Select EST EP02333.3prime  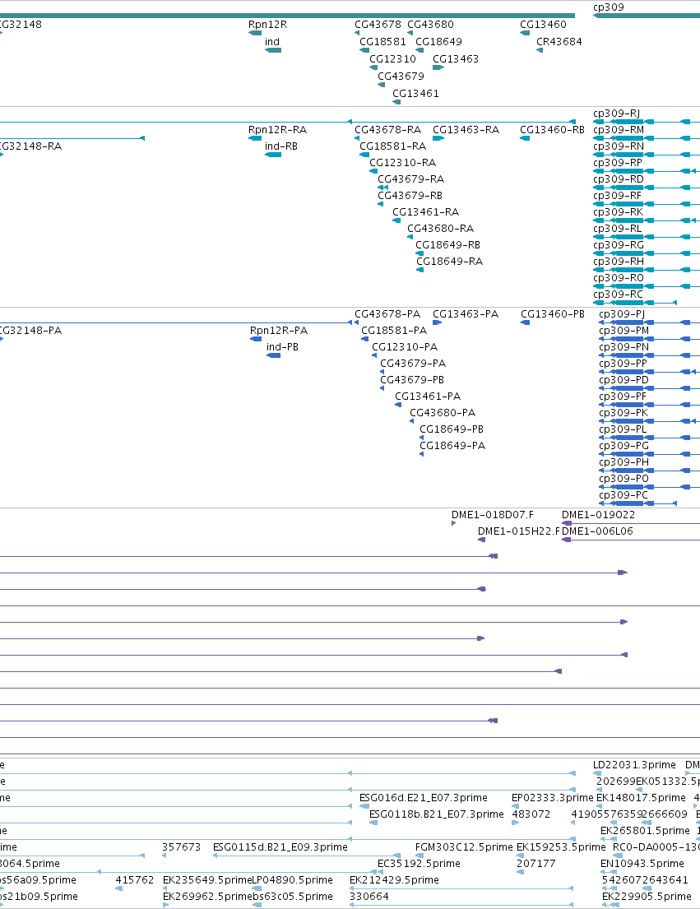coord(552,798)
